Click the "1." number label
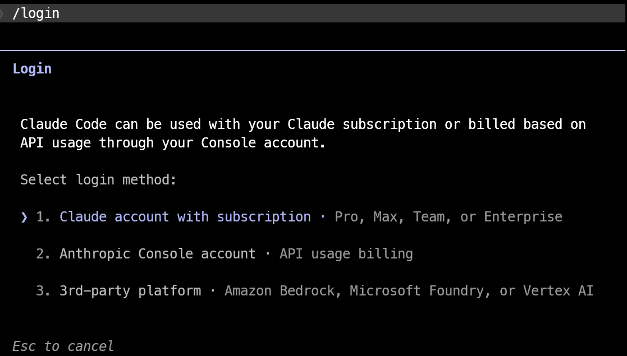The height and width of the screenshot is (356, 627). coord(42,217)
